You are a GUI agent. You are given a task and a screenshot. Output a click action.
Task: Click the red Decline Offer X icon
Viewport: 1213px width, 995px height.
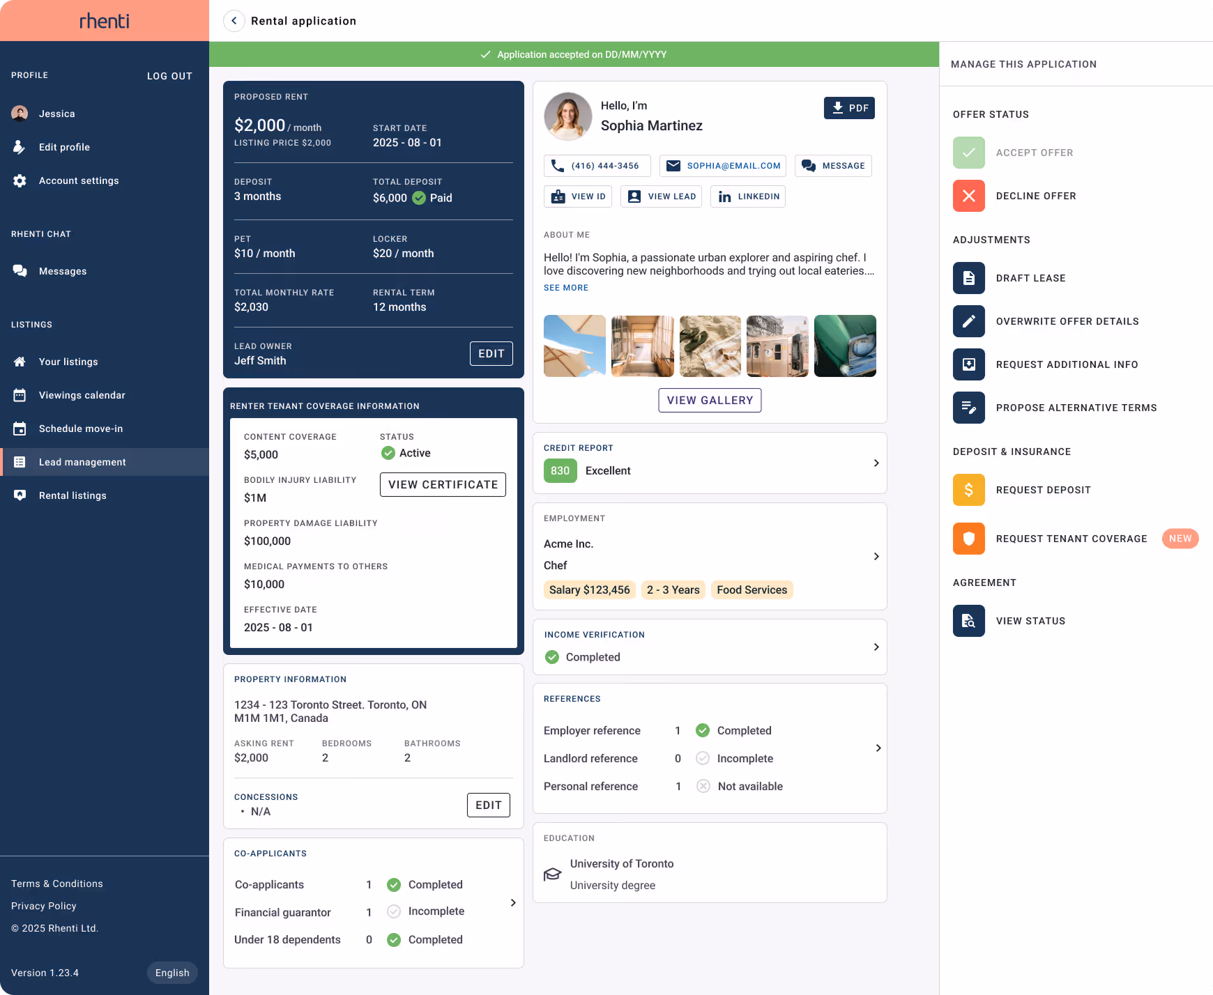click(x=969, y=196)
